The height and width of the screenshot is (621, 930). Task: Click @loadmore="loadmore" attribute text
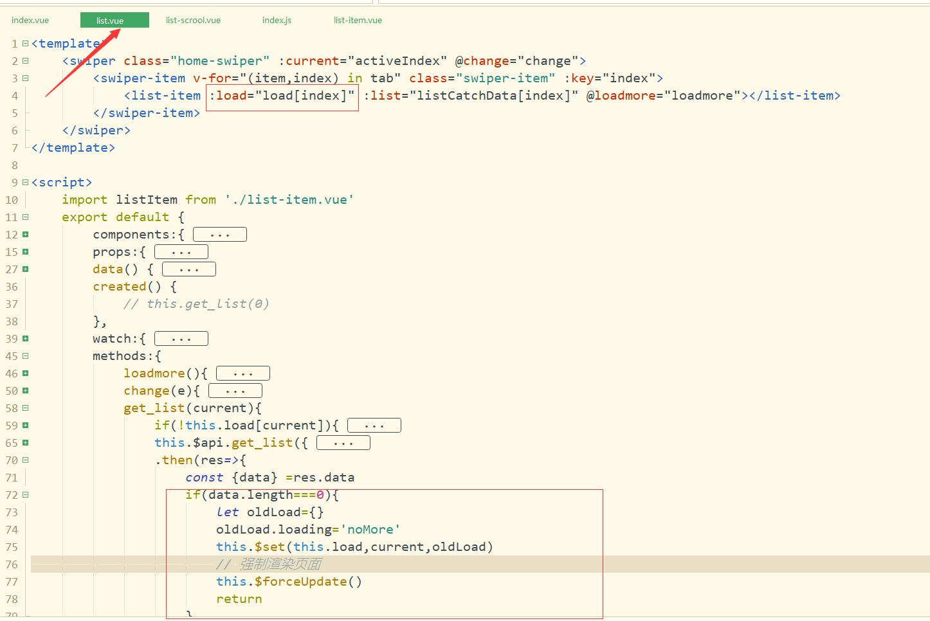pos(663,96)
